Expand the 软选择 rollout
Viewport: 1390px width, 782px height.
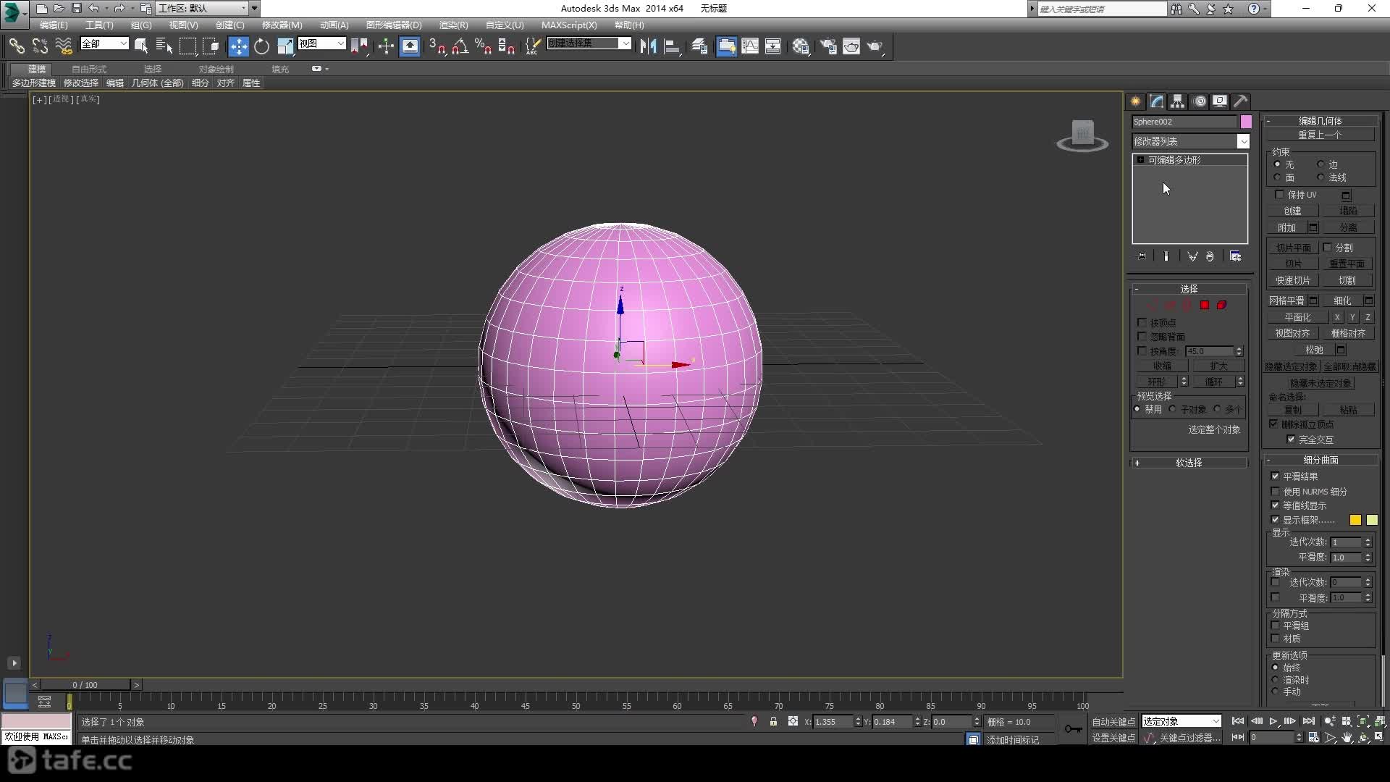1189,463
